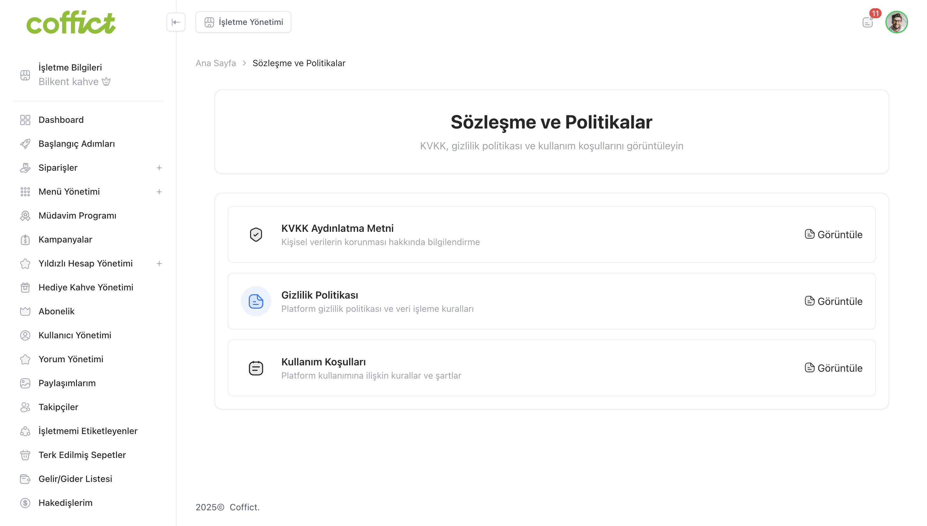Image resolution: width=927 pixels, height=526 pixels.
Task: Click the Terk Edilmiş Sepetler basket icon
Action: tap(25, 455)
